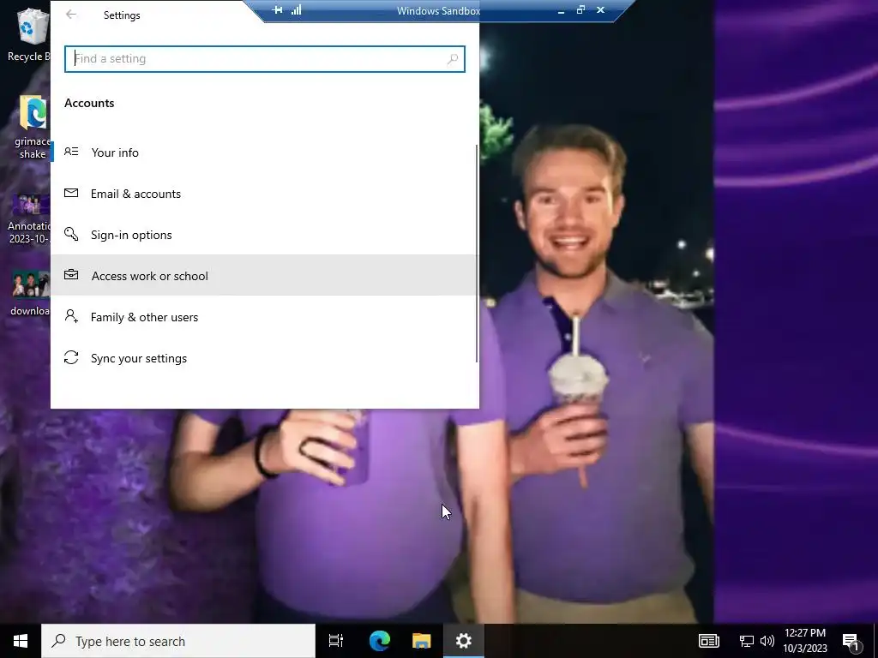Screen dimensions: 878x658
Task: Click the Settings window title text
Action: (122, 15)
